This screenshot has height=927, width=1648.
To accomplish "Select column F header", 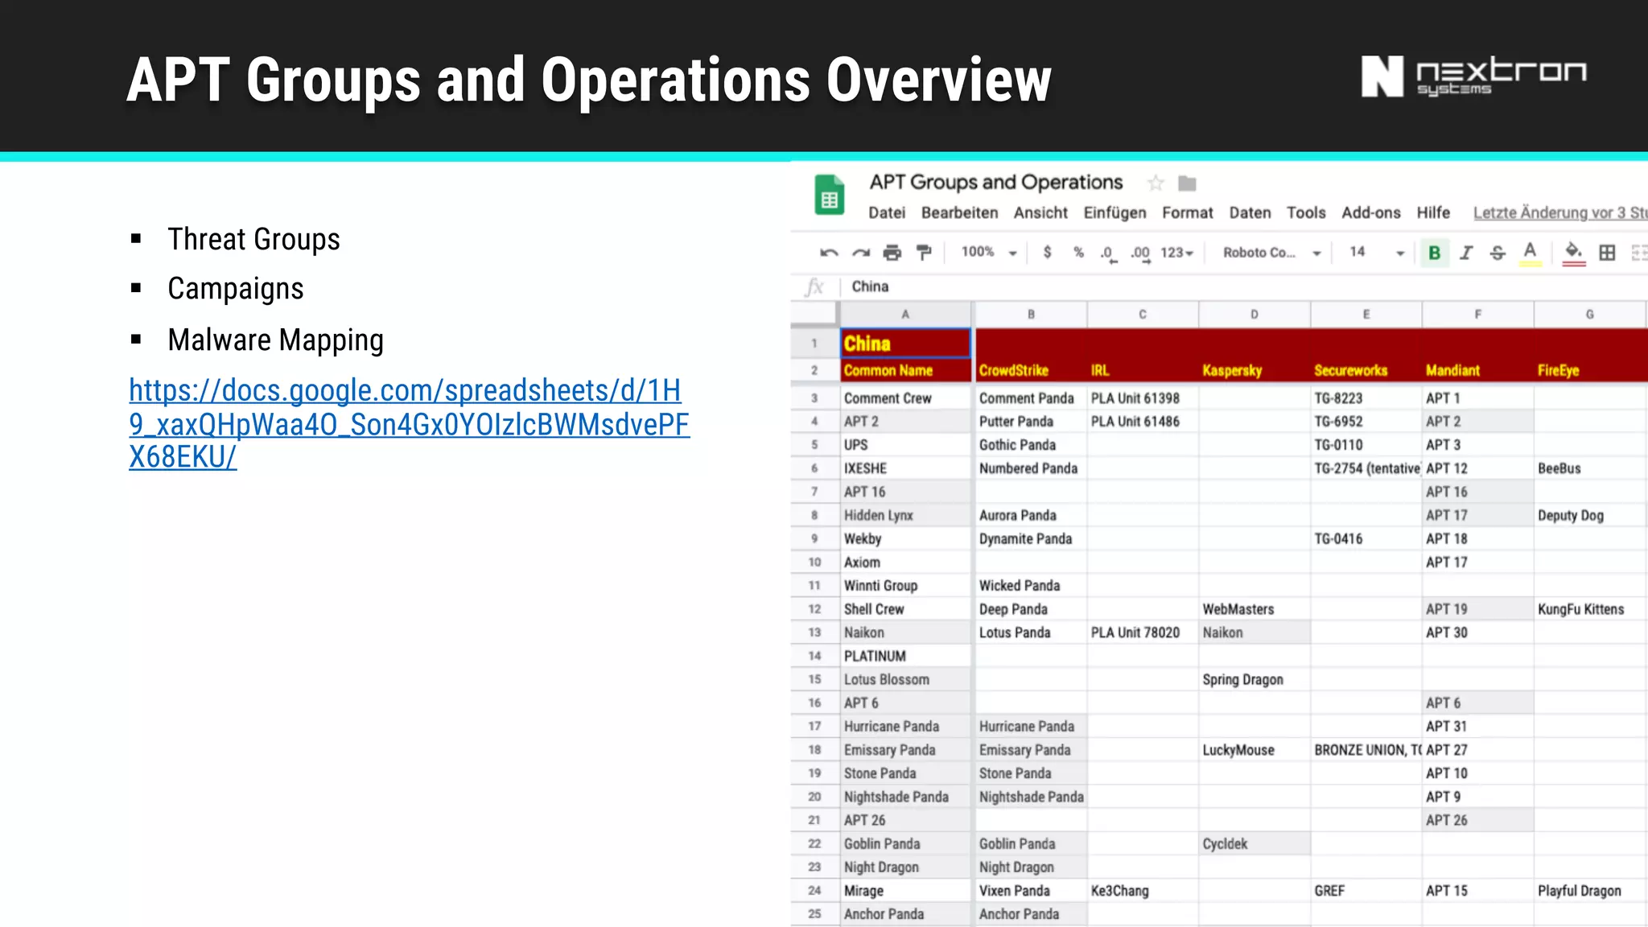I will click(1477, 315).
